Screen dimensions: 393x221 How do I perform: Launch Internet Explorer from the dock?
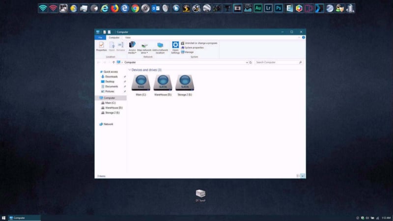click(x=105, y=8)
